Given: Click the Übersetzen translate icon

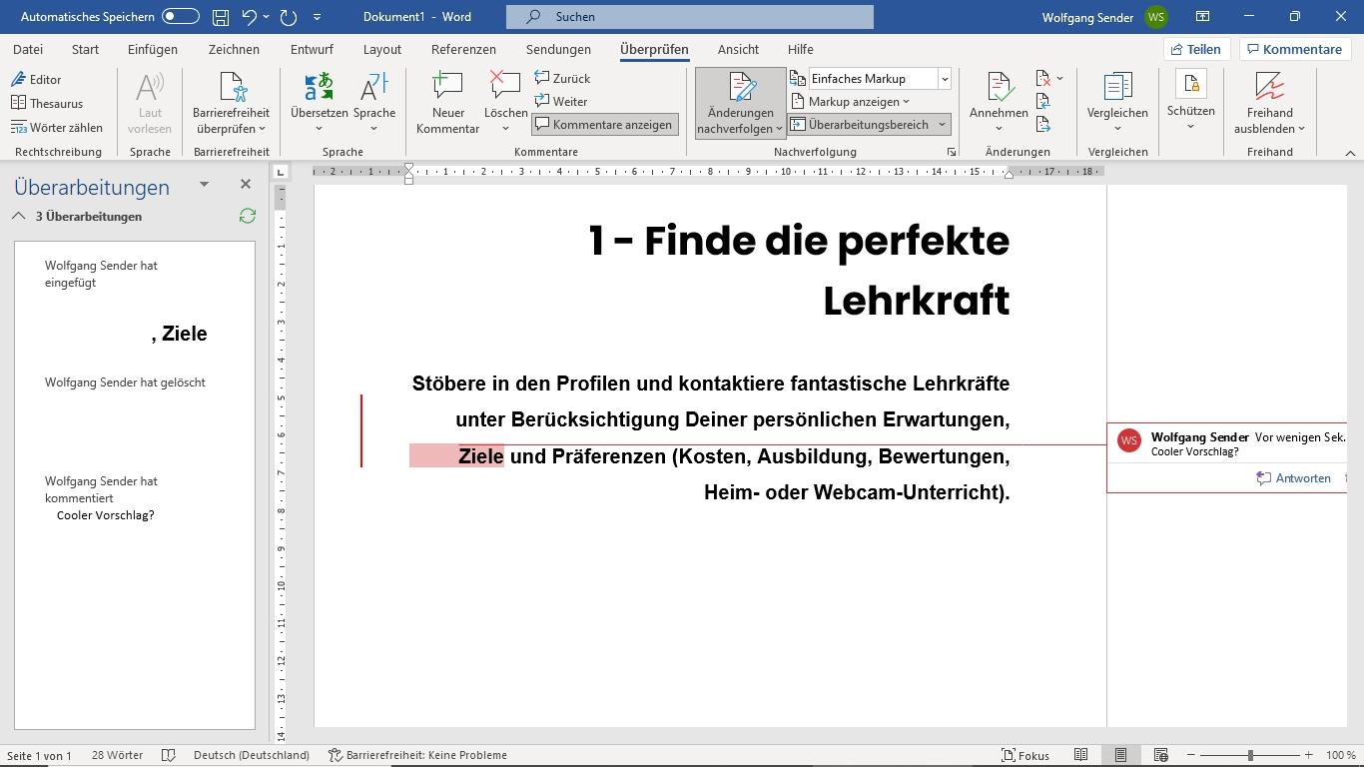Looking at the screenshot, I should point(319,88).
